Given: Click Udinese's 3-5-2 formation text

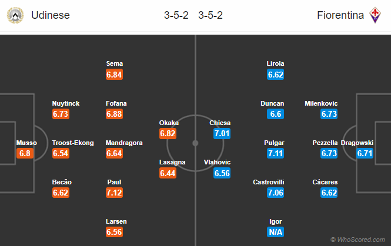Looking at the screenshot, I should pyautogui.click(x=176, y=15).
